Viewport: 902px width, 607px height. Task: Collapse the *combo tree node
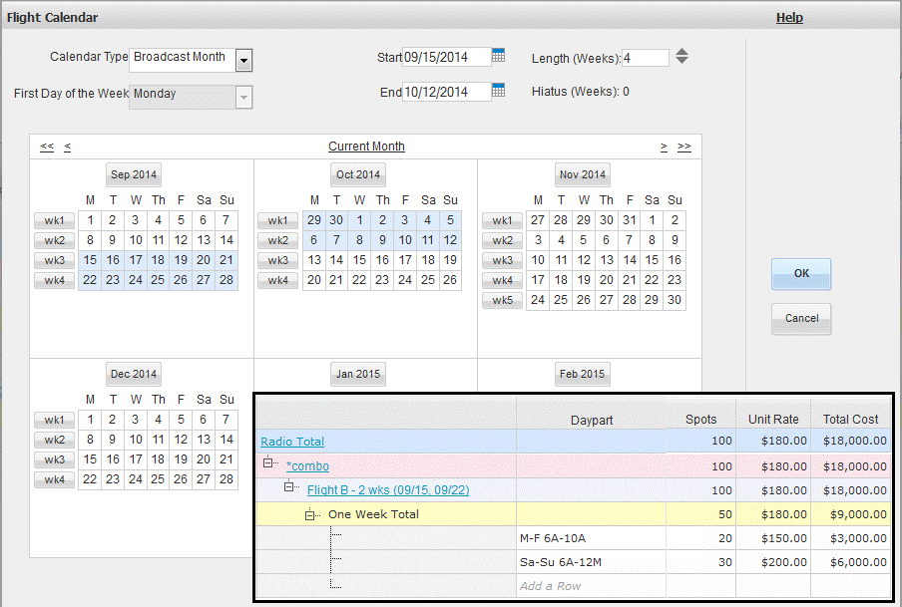268,463
